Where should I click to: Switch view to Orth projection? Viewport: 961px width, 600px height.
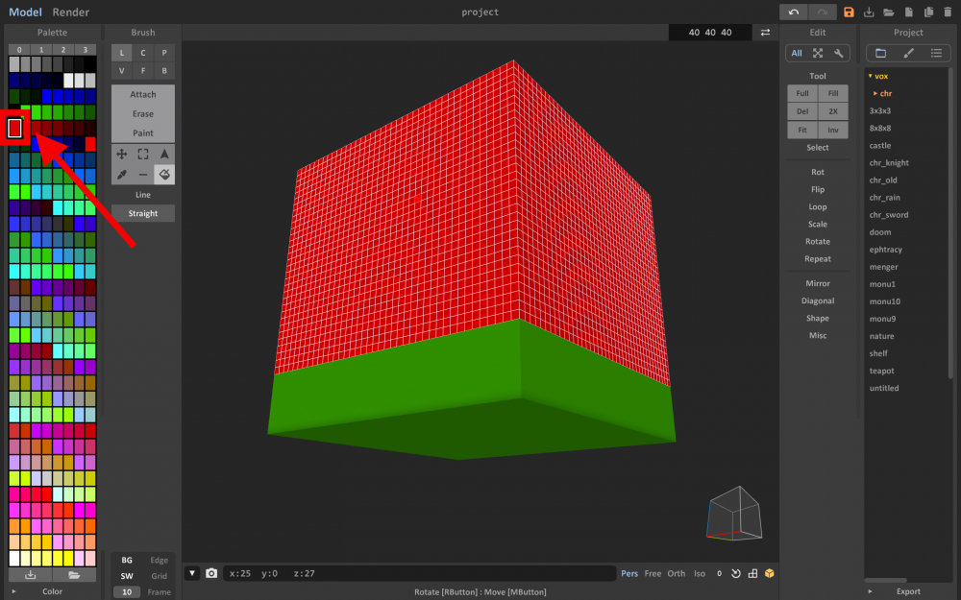pos(676,573)
